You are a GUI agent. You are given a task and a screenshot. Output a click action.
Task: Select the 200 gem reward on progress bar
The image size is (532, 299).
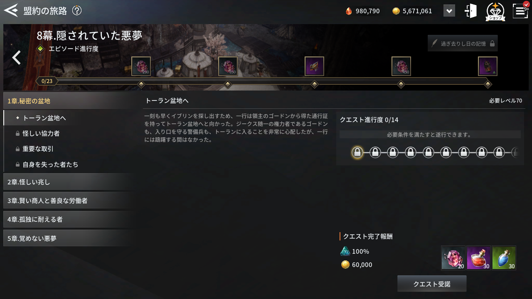[x=141, y=66]
